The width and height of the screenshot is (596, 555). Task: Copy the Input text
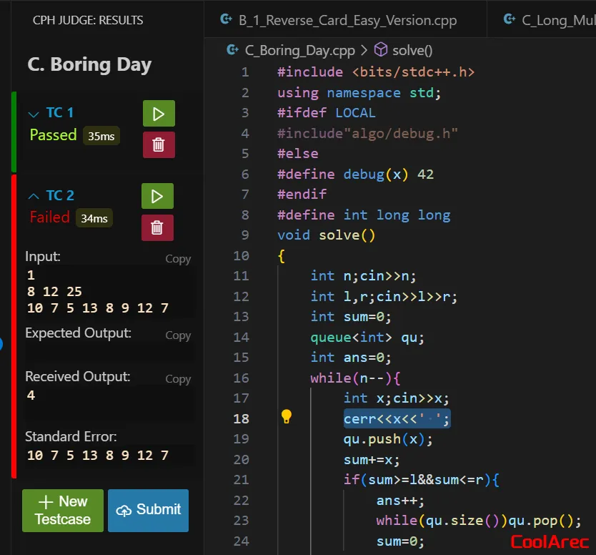(x=178, y=259)
